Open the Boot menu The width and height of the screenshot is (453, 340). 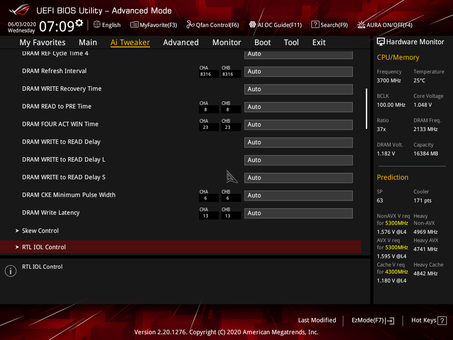[262, 42]
